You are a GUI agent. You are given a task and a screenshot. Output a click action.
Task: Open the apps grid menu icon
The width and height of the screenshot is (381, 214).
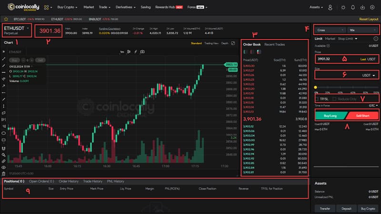coord(46,8)
